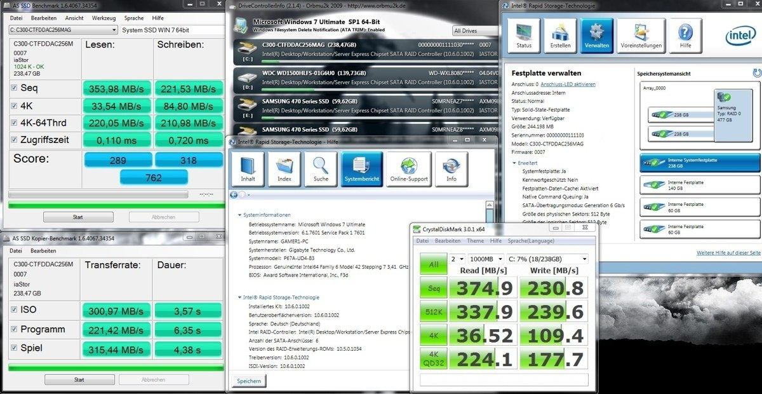Open the Suche magnifier icon in help window
The height and width of the screenshot is (394, 762).
321,169
